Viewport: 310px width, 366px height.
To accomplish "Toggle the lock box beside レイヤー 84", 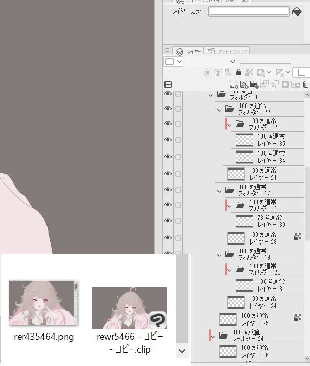I will [178, 157].
